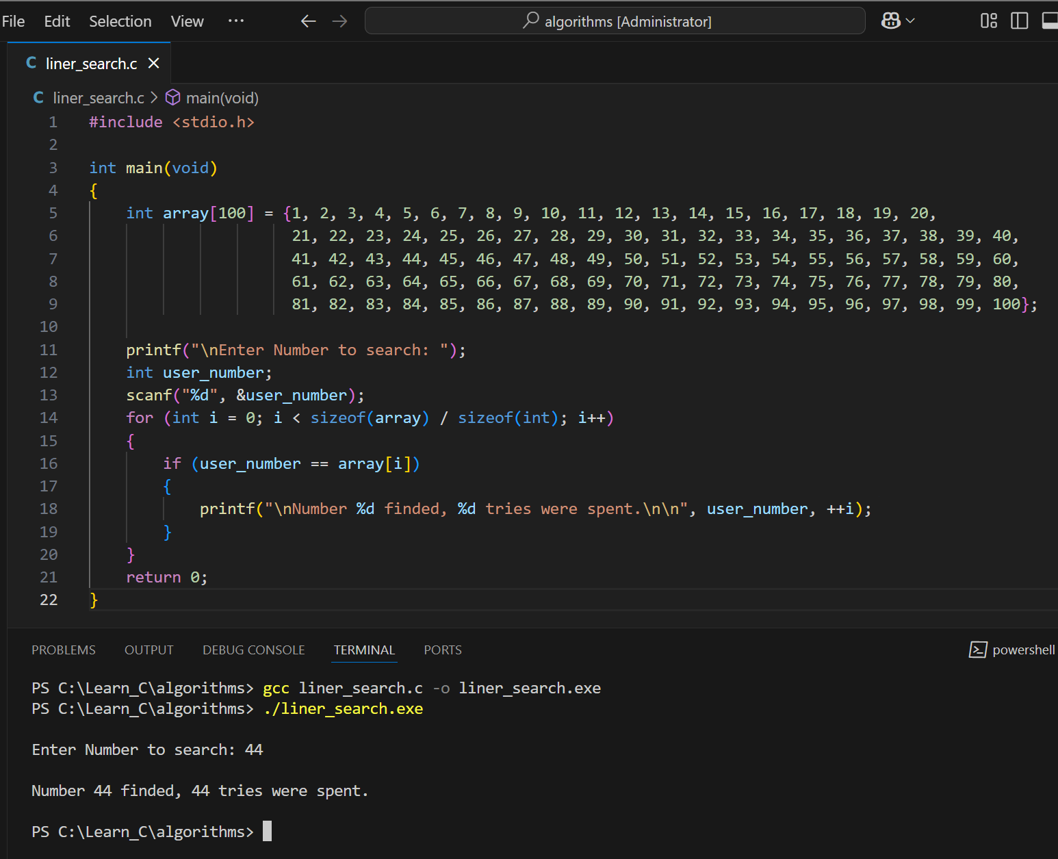
Task: Open the Customize Layout icon
Action: pyautogui.click(x=988, y=21)
